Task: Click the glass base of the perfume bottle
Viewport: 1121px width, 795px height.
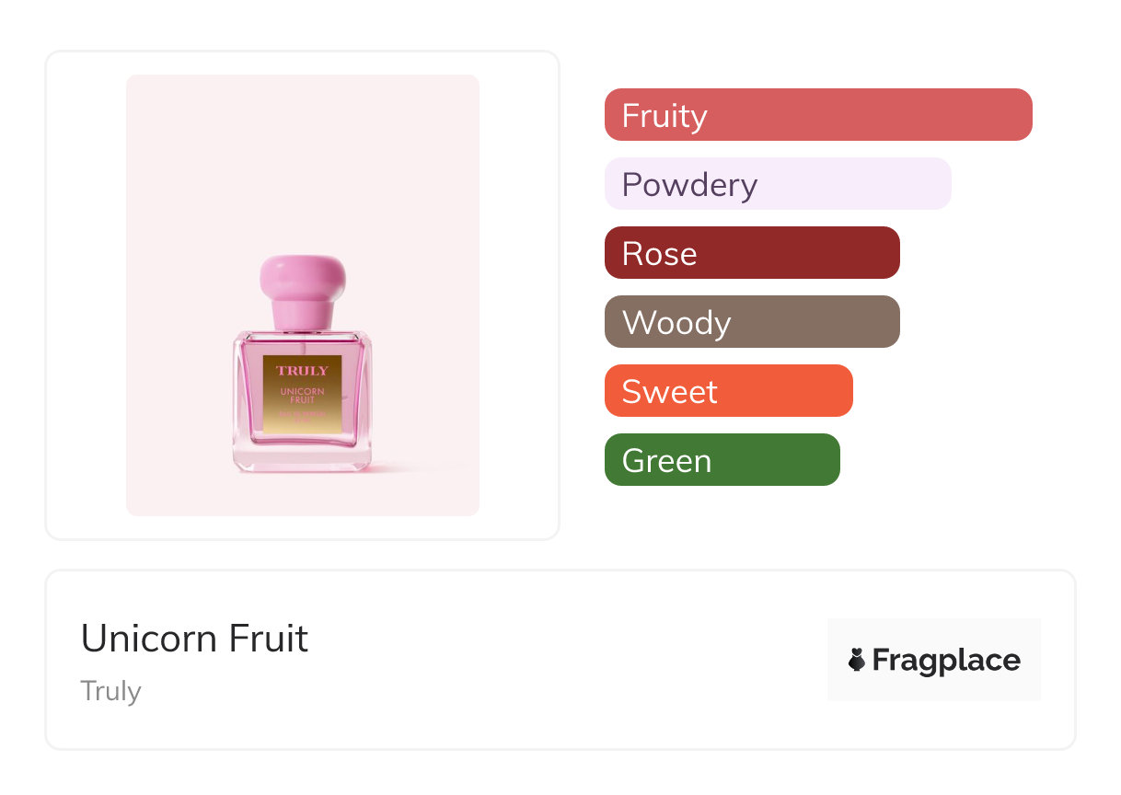Action: [x=302, y=458]
